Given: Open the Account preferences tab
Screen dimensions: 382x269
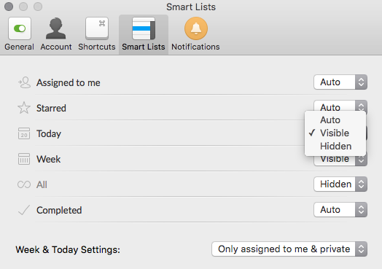Looking at the screenshot, I should point(56,34).
